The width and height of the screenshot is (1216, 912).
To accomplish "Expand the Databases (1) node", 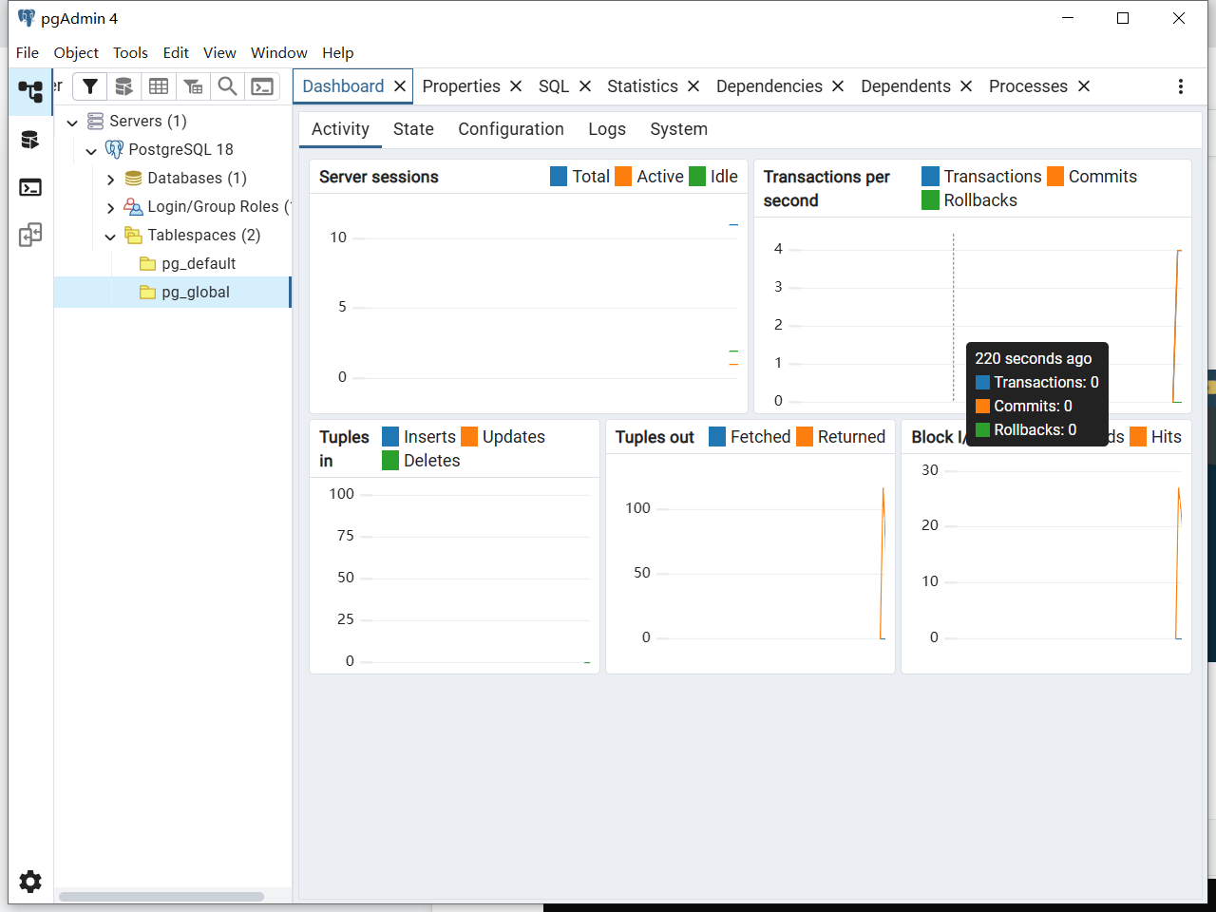I will 110,180.
